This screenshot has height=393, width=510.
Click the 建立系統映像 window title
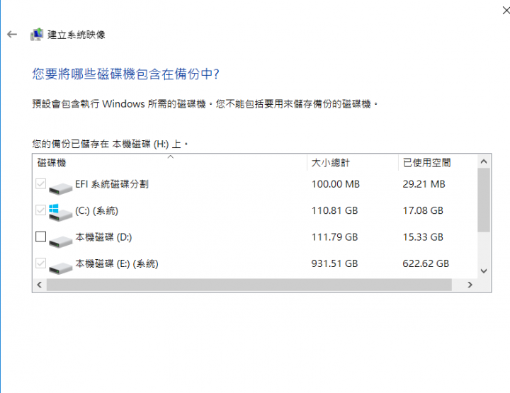point(76,35)
